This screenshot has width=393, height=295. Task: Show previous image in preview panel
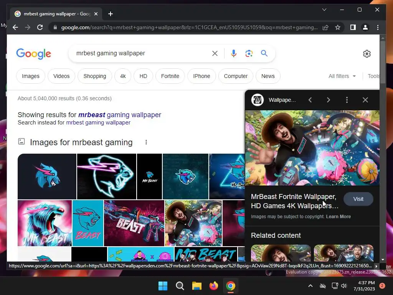point(310,100)
